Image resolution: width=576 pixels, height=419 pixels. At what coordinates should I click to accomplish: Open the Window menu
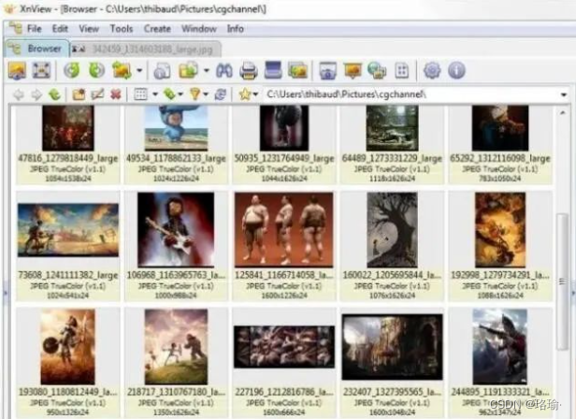199,29
